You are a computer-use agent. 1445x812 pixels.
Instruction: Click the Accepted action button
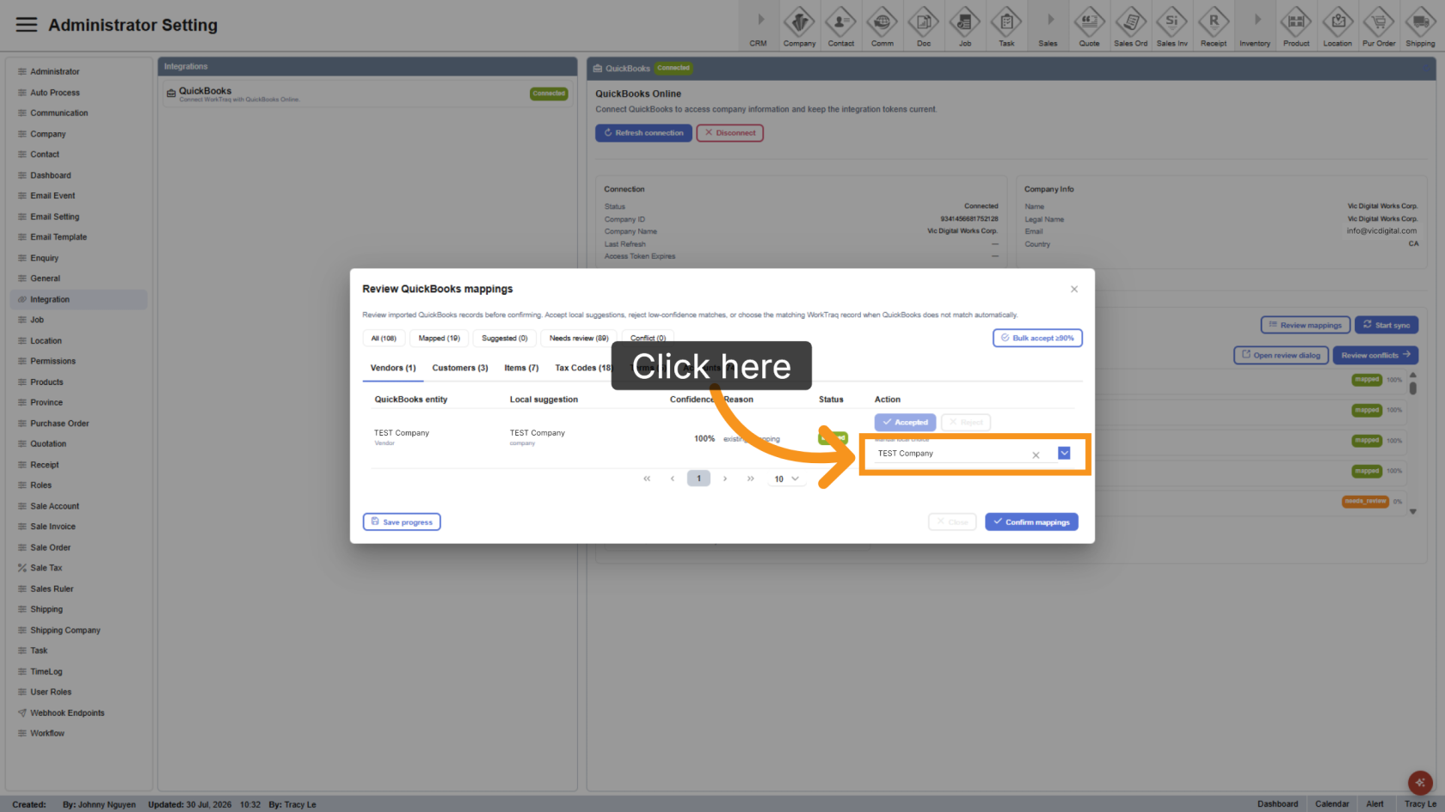(x=905, y=422)
